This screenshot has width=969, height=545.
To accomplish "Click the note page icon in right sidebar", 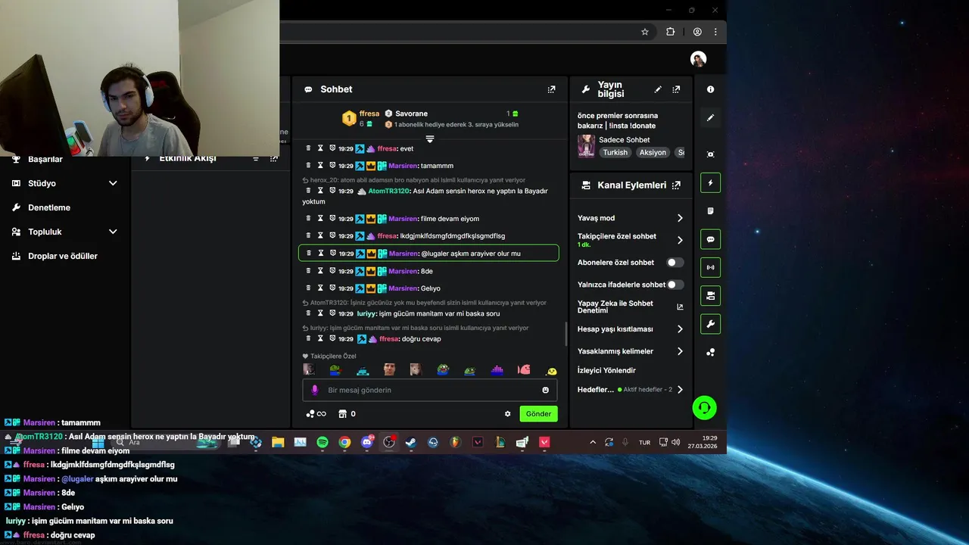I will [x=710, y=211].
